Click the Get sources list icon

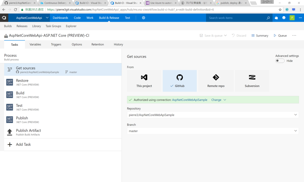click(x=10, y=69)
